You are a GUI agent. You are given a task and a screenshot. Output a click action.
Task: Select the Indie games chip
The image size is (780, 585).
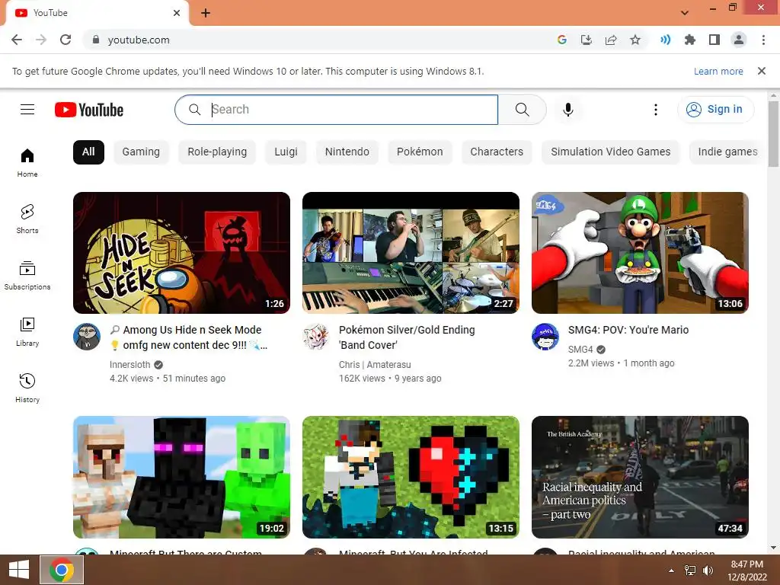coord(727,152)
